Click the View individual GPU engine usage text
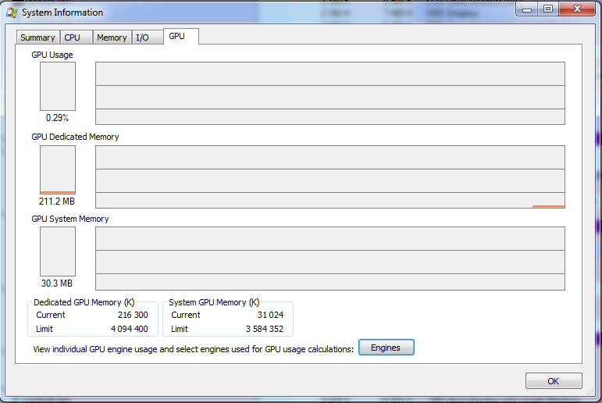 (x=193, y=349)
